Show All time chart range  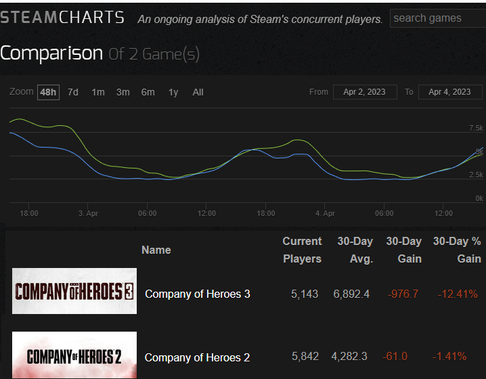(x=198, y=92)
